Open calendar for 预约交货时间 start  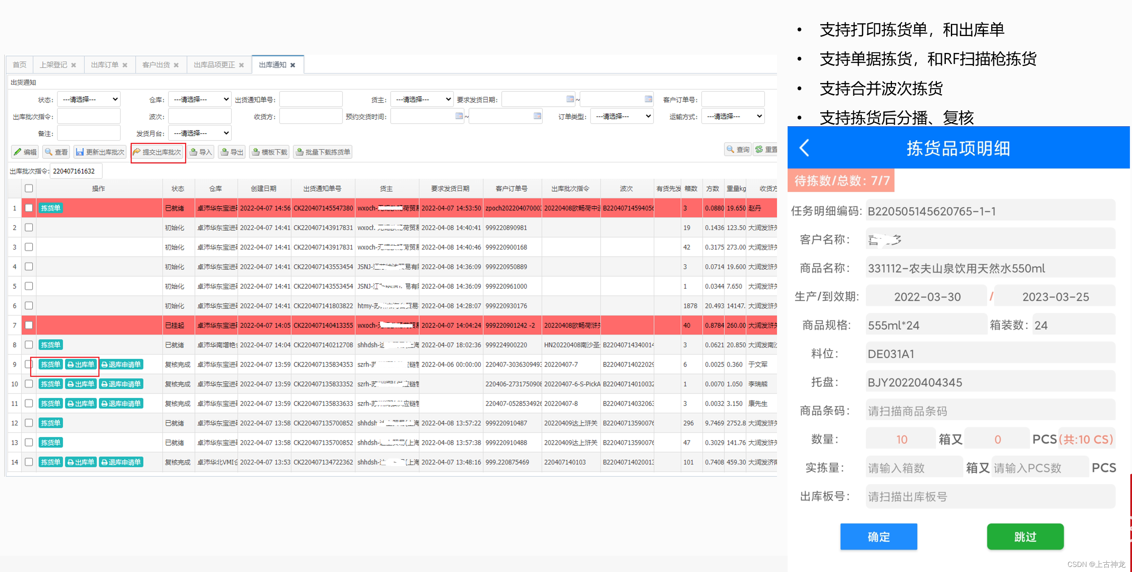pos(459,116)
